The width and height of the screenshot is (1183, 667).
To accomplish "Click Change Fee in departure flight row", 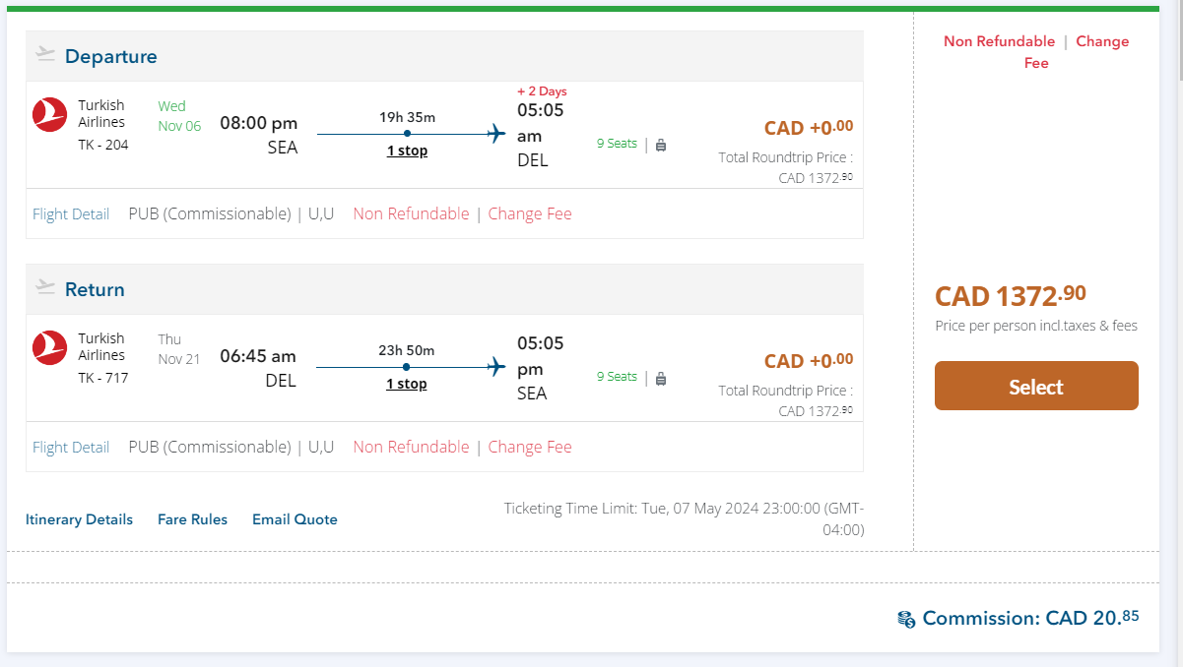I will pos(530,213).
